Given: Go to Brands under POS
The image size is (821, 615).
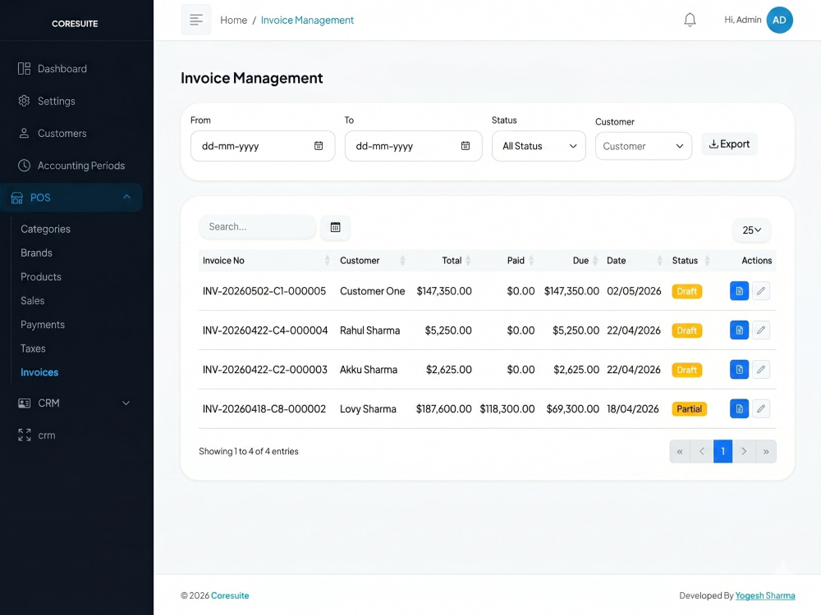Looking at the screenshot, I should point(36,253).
